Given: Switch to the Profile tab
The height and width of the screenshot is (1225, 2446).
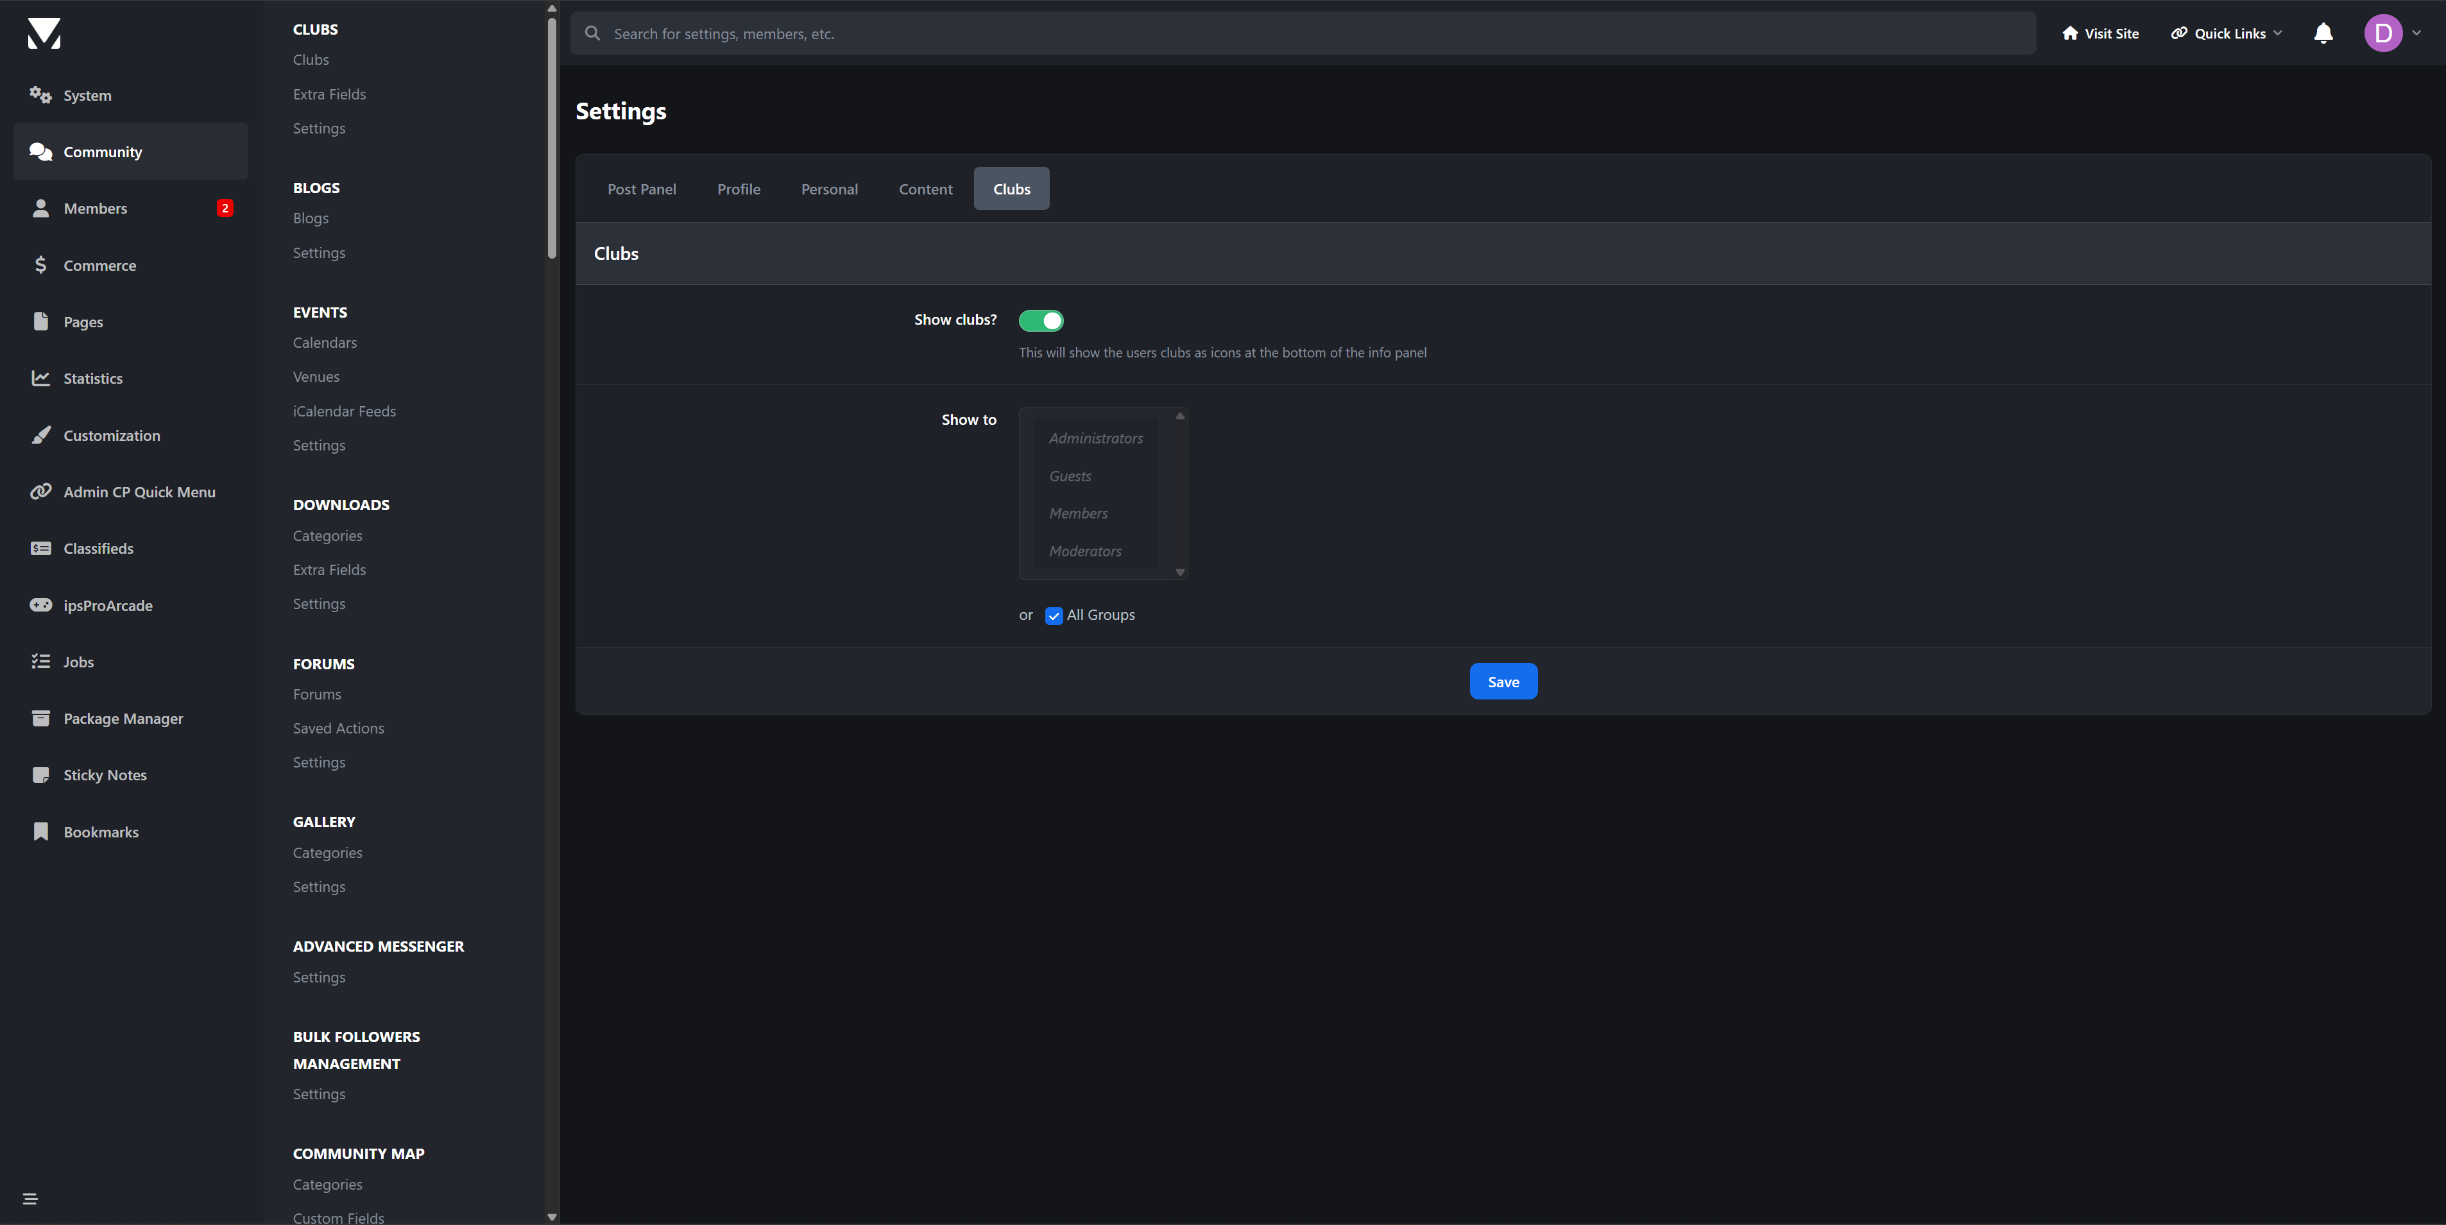Looking at the screenshot, I should [739, 189].
